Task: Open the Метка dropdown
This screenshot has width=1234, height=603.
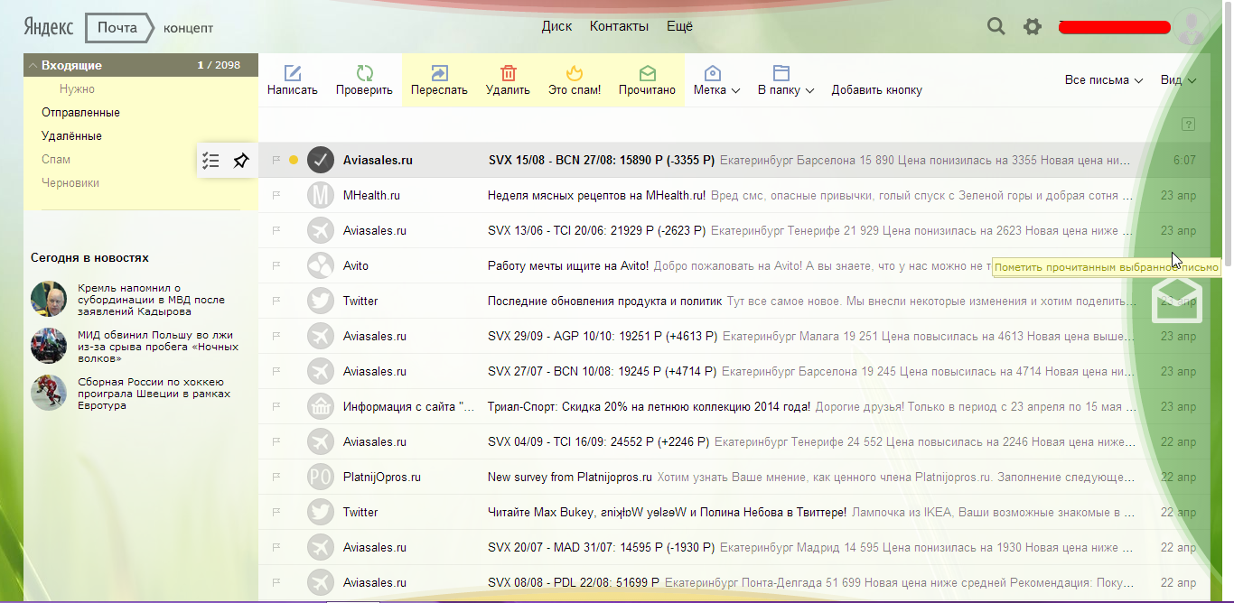Action: coord(716,79)
